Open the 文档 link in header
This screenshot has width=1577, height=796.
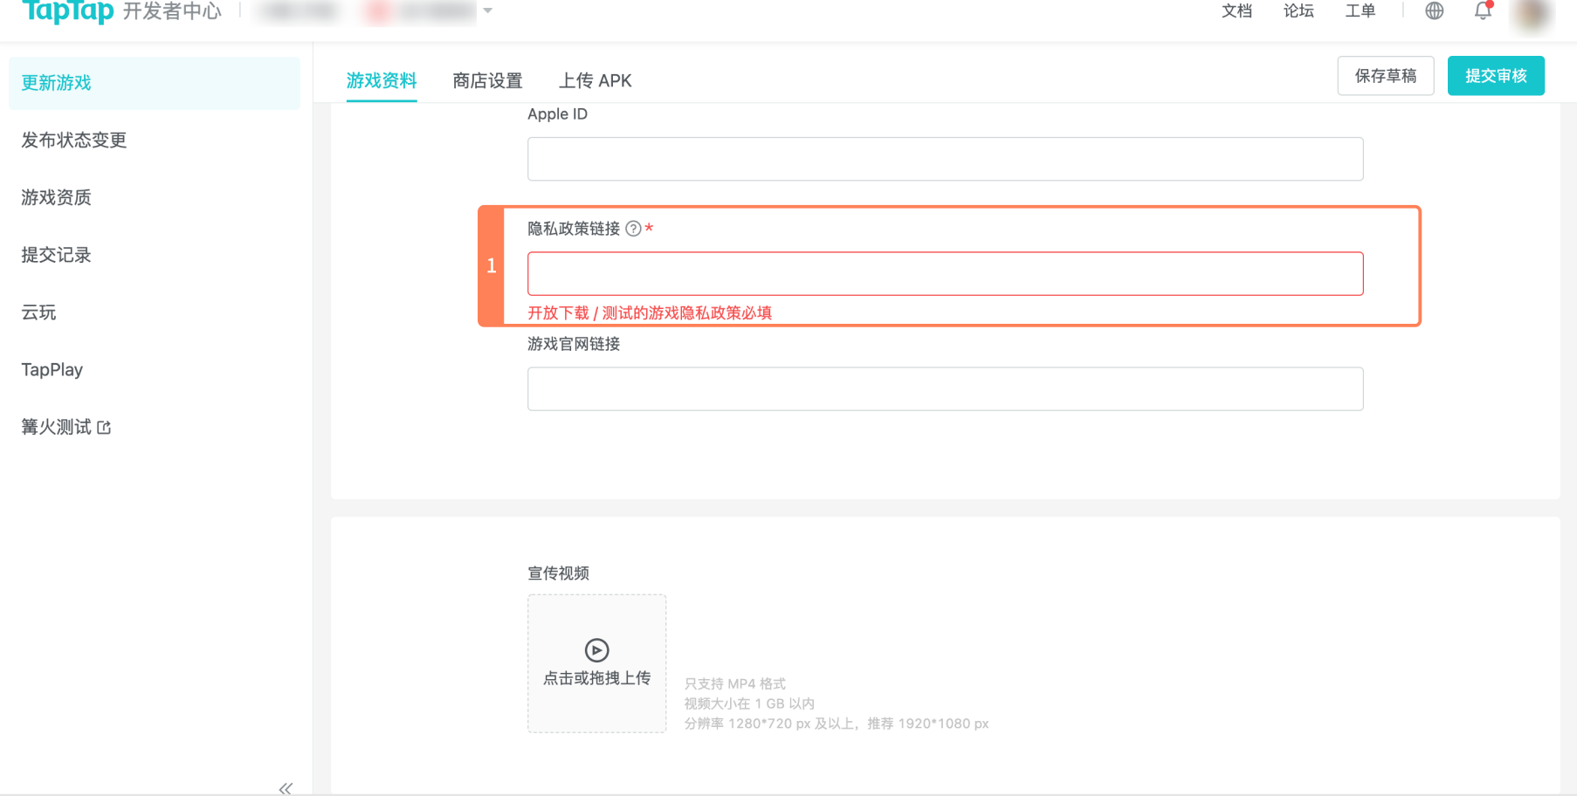pos(1236,11)
